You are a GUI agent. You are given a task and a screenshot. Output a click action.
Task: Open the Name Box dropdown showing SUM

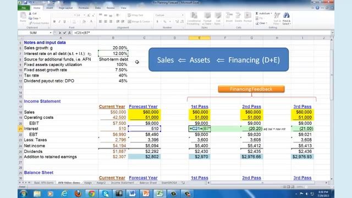[x=51, y=33]
